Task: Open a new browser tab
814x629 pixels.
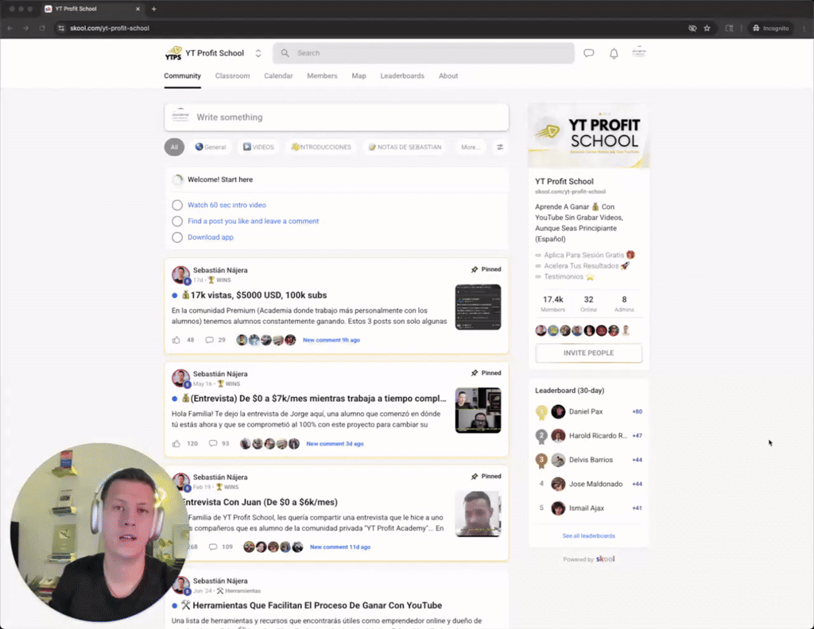Action: click(153, 9)
